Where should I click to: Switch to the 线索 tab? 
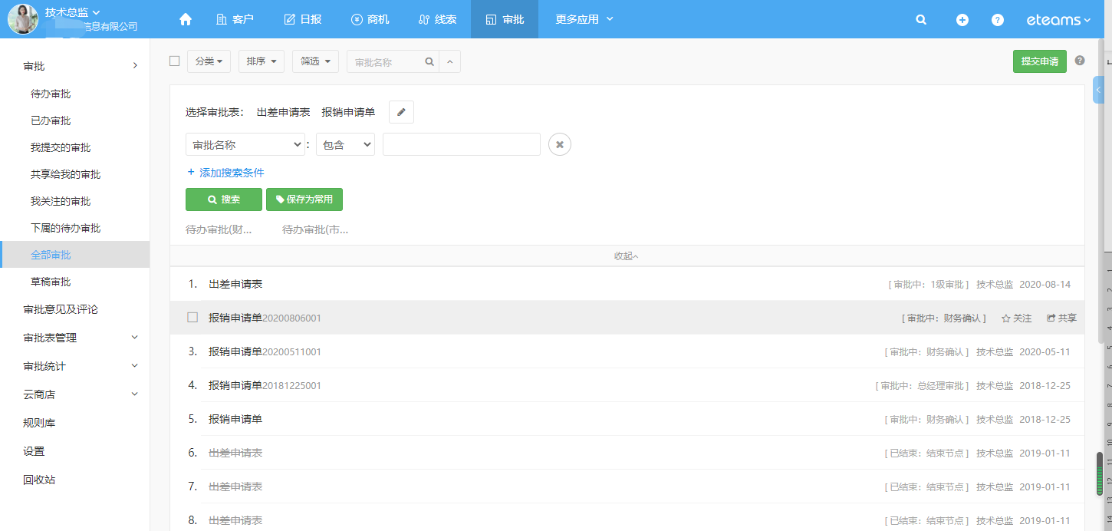point(437,19)
